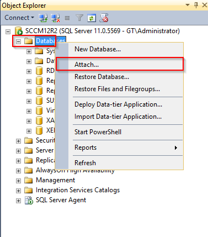Collapse the SCCM12R2 server node
The height and width of the screenshot is (237, 208).
[8, 31]
